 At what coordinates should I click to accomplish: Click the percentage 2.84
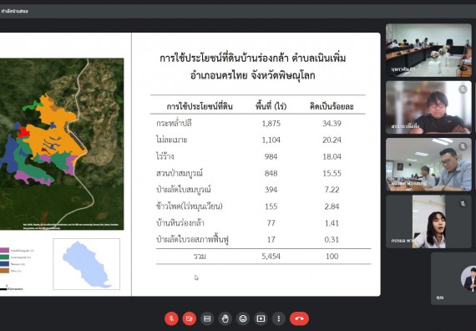point(332,206)
